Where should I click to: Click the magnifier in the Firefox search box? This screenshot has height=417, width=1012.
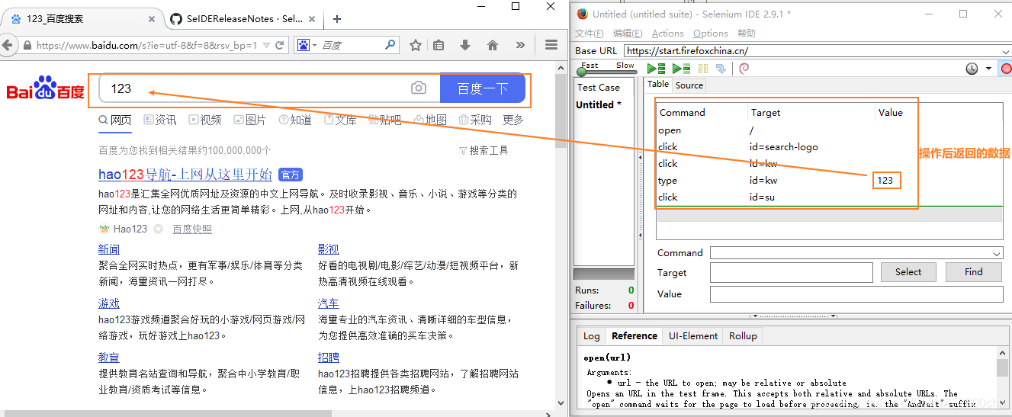(390, 45)
